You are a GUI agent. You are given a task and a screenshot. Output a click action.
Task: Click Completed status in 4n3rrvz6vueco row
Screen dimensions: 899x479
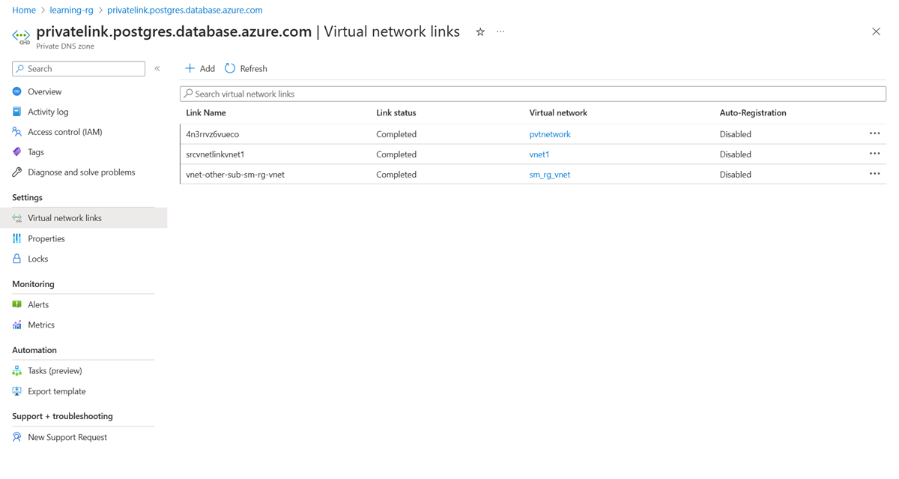396,134
